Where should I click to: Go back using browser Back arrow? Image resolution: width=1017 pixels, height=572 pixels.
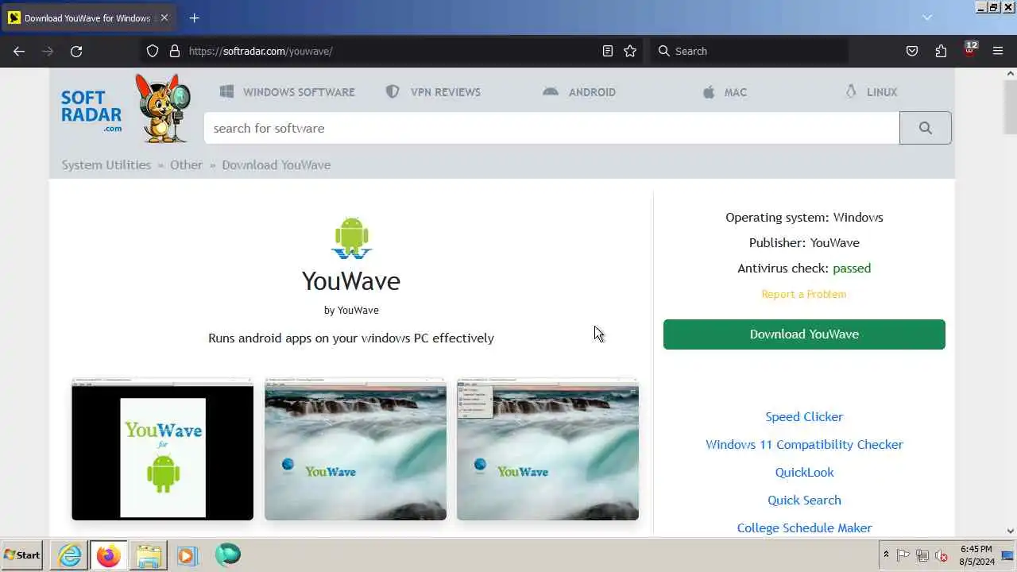[19, 51]
